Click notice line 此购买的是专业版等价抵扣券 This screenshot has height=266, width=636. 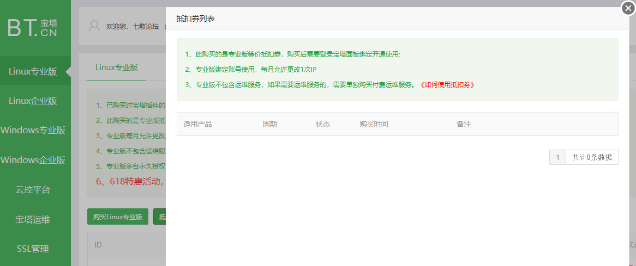pyautogui.click(x=293, y=54)
